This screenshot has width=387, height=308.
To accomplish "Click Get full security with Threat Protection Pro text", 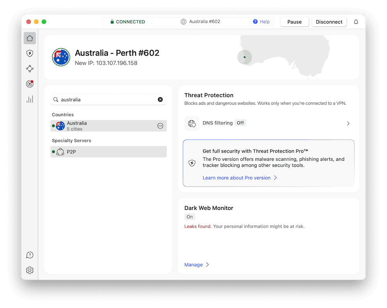I will click(255, 151).
